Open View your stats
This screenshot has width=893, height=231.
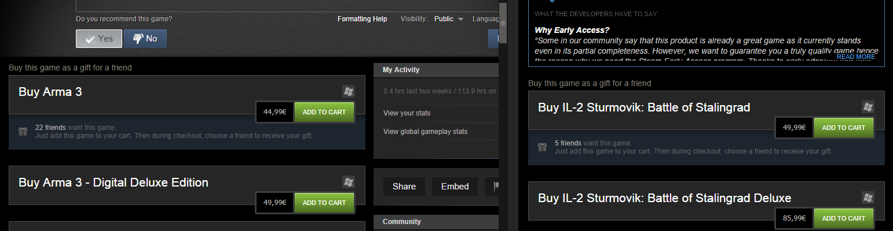coord(407,113)
